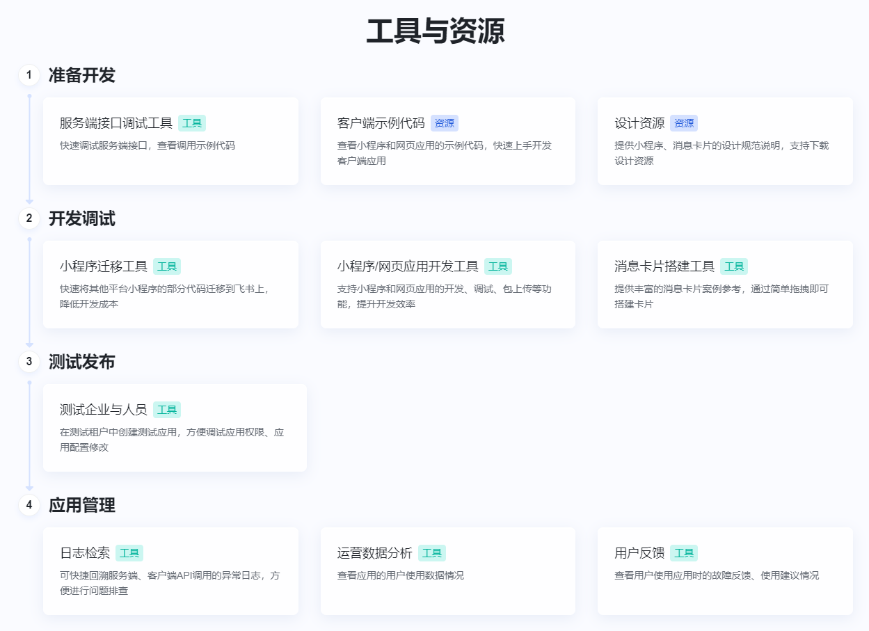View the 运营数据分析 card title
This screenshot has height=631, width=869.
(x=375, y=553)
